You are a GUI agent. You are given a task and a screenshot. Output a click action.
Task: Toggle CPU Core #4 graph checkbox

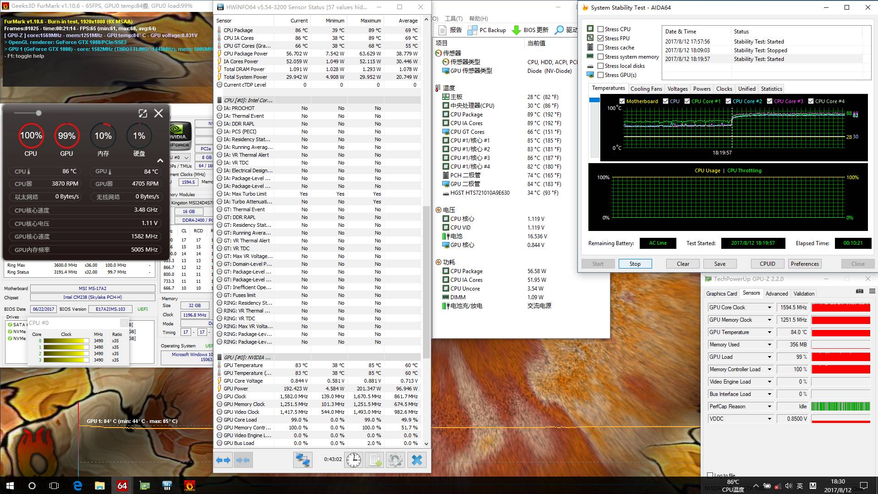pos(811,101)
